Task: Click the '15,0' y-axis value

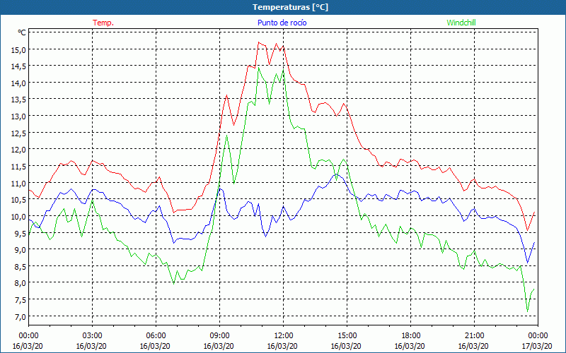Action: tap(19, 49)
